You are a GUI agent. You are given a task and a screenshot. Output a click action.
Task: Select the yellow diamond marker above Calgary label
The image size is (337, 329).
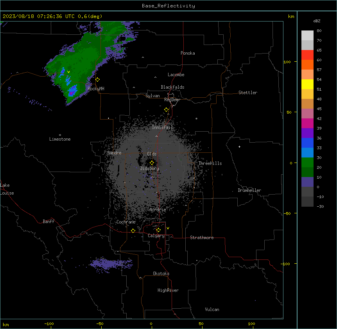coord(158,230)
